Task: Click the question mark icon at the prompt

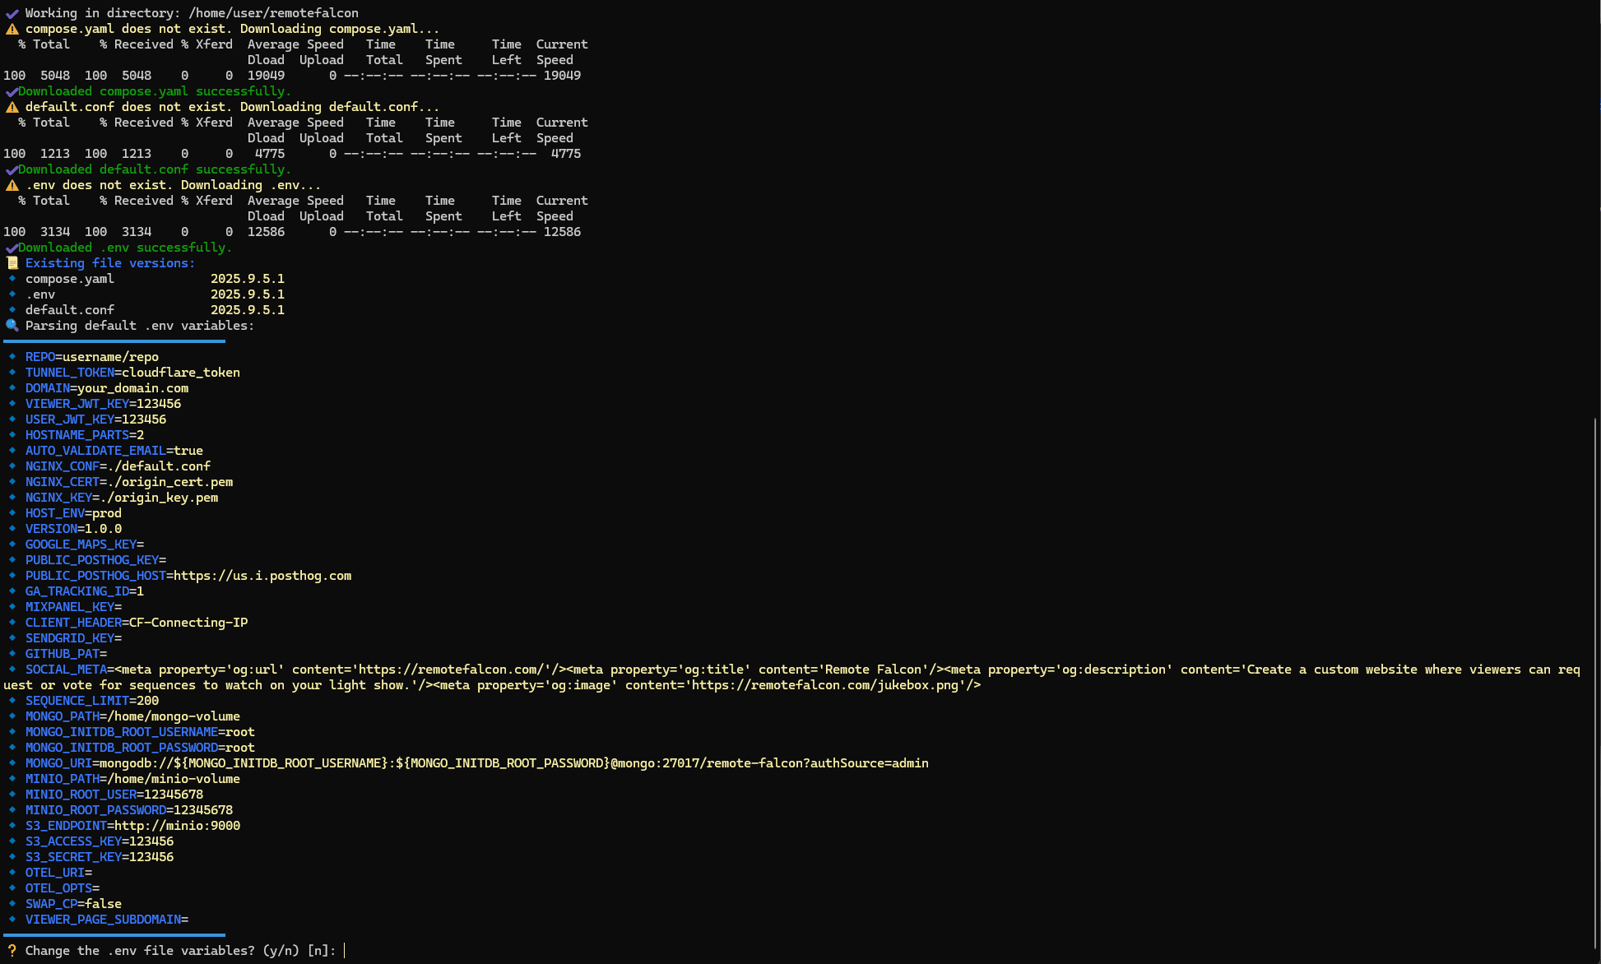Action: coord(12,951)
